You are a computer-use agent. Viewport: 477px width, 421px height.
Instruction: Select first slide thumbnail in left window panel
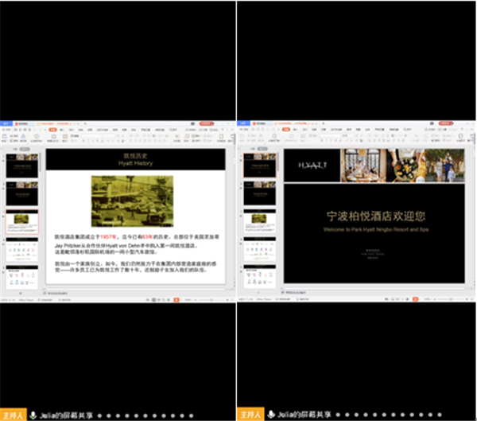22,166
